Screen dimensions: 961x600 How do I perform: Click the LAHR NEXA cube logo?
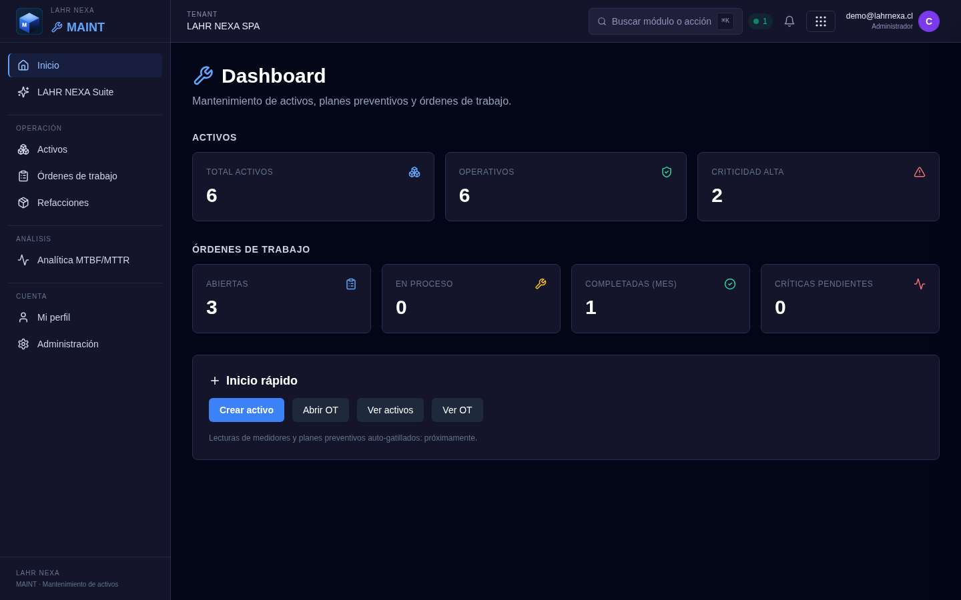(x=29, y=21)
